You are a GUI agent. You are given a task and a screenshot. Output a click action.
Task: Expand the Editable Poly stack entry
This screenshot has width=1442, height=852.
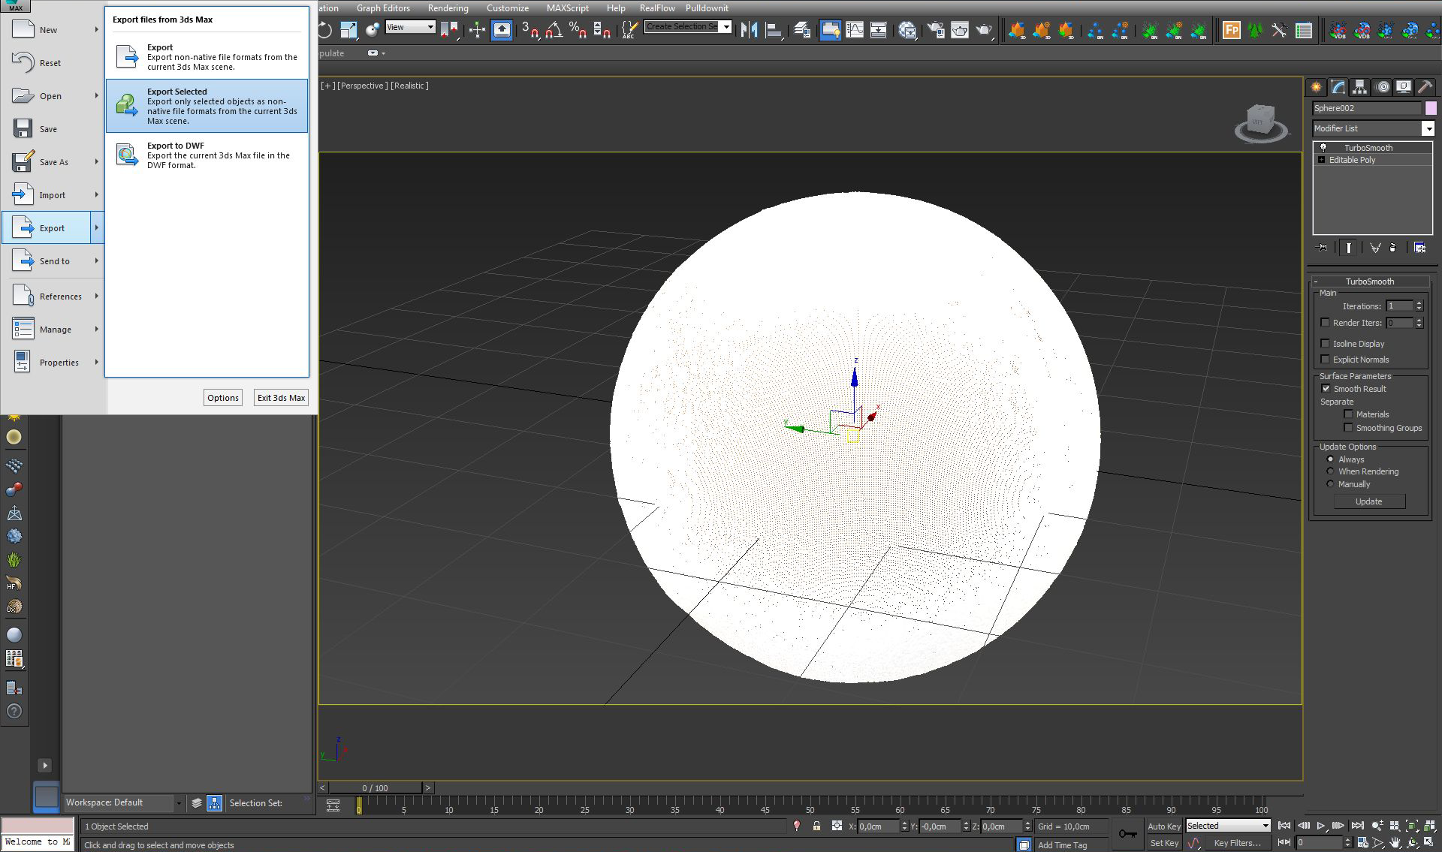[x=1322, y=160]
